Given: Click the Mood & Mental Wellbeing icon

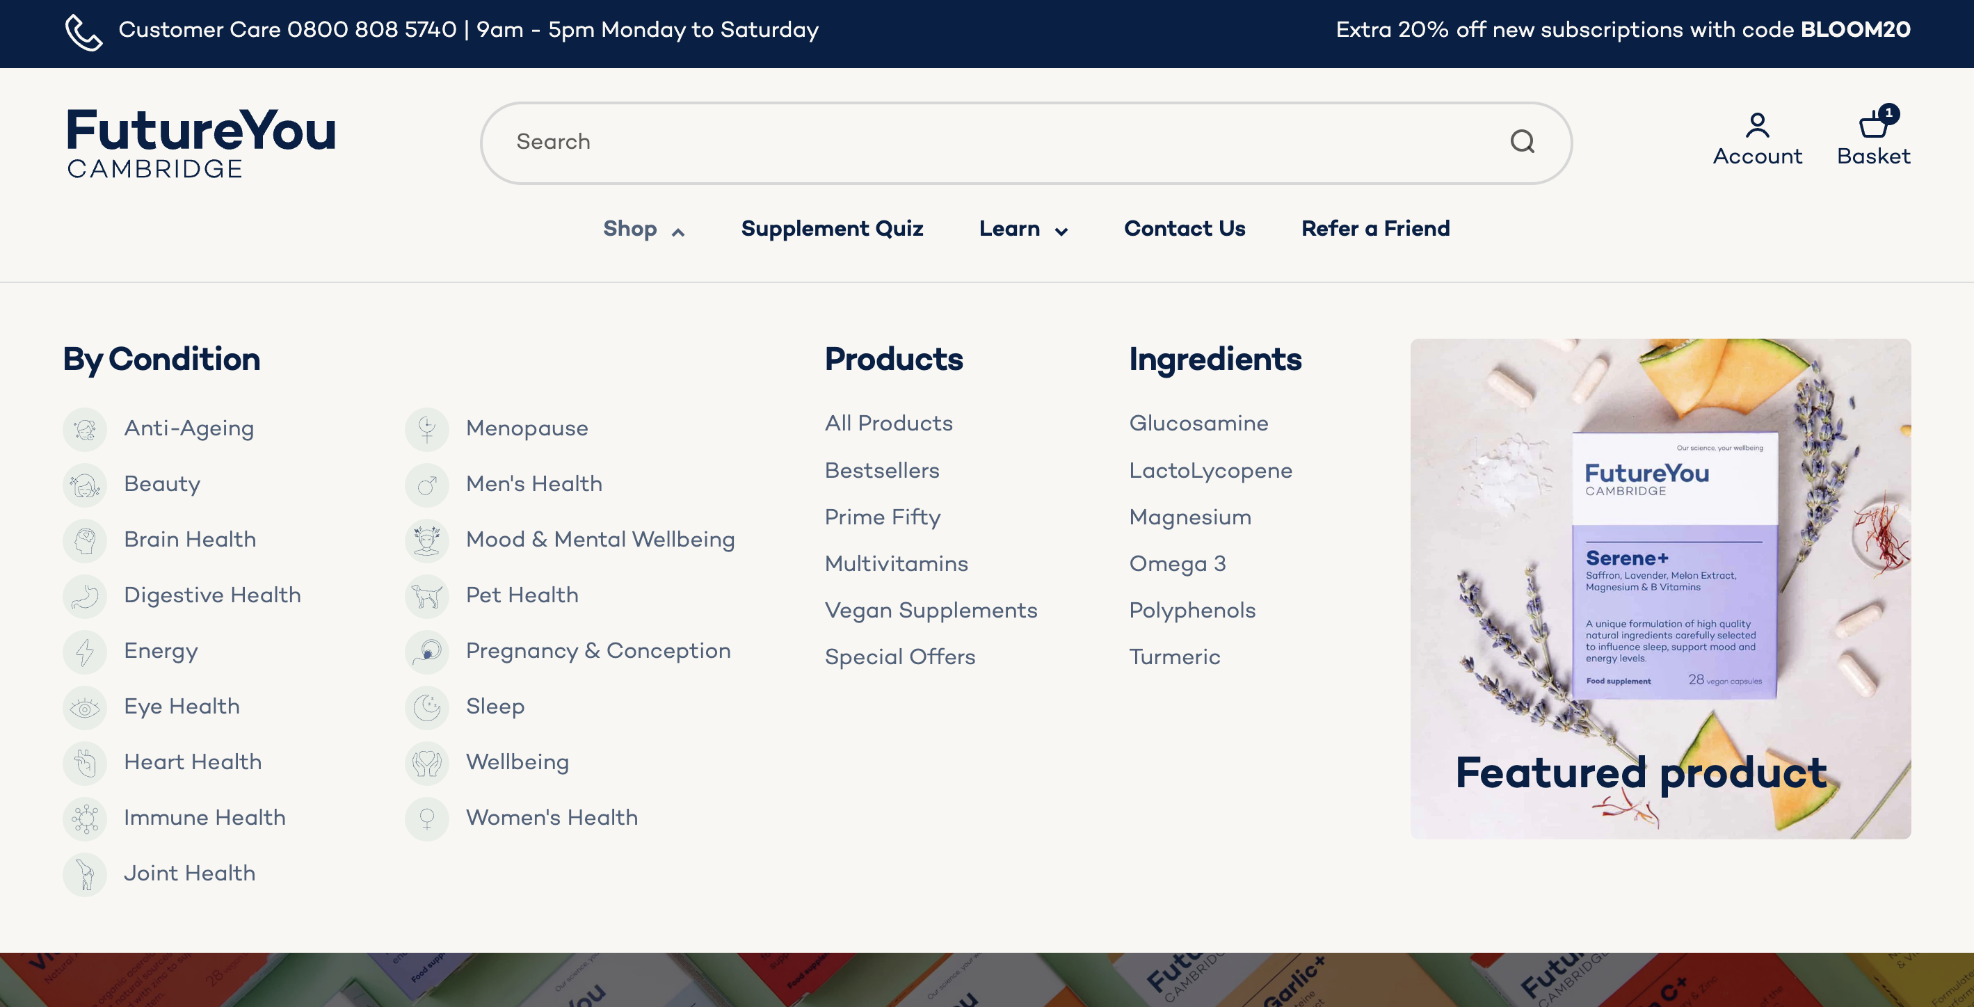Looking at the screenshot, I should click(x=427, y=540).
